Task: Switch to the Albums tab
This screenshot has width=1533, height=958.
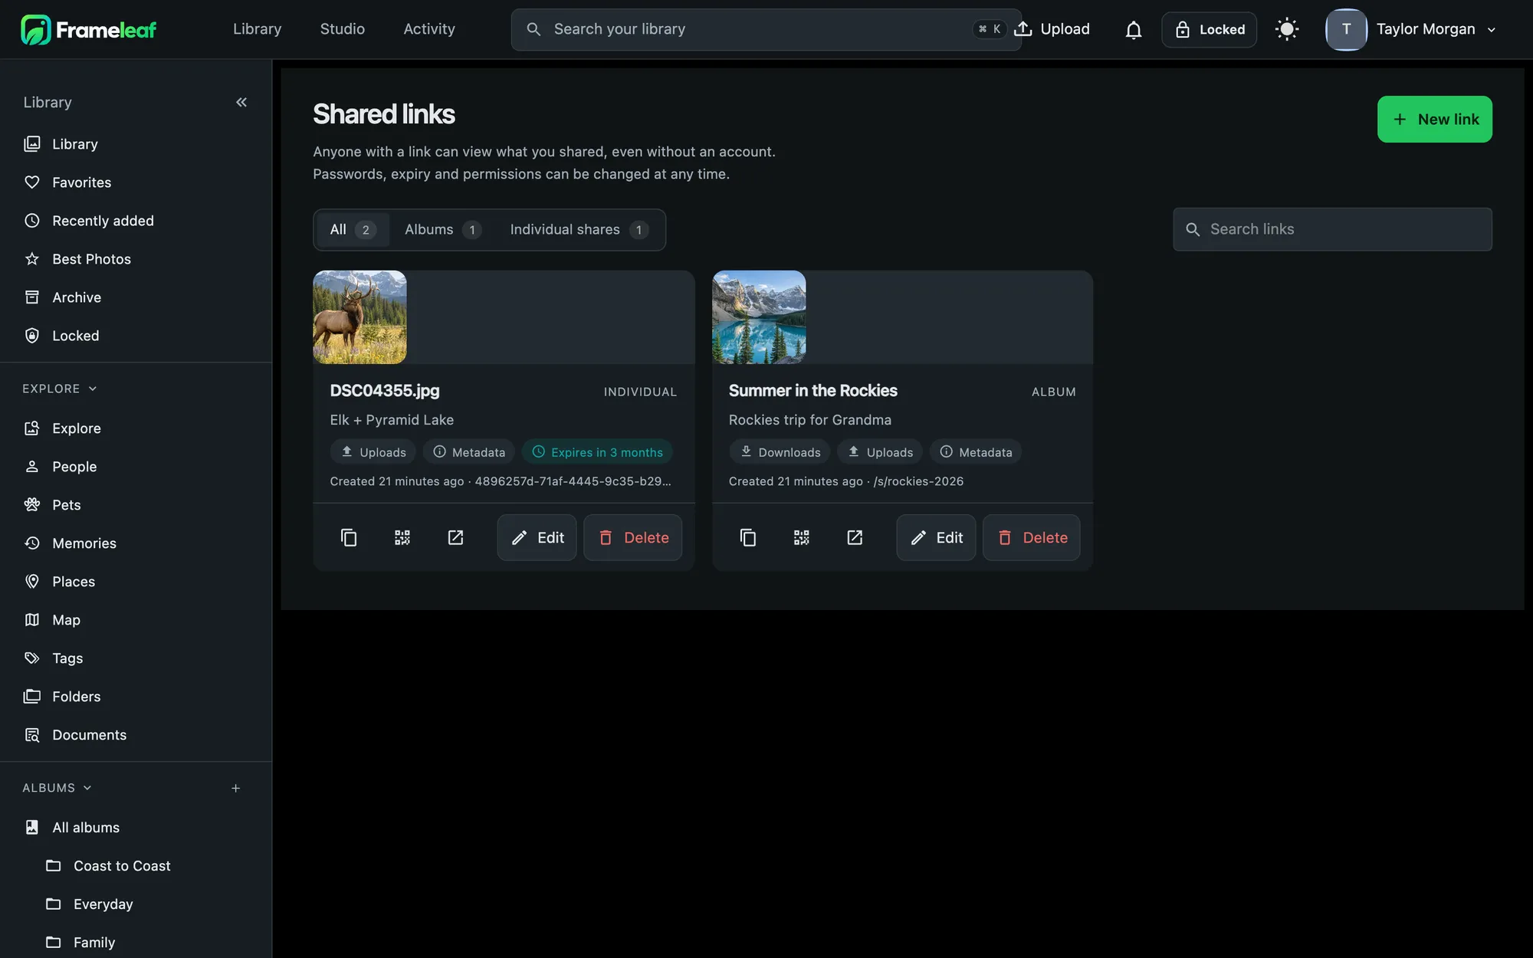Action: [x=442, y=230]
